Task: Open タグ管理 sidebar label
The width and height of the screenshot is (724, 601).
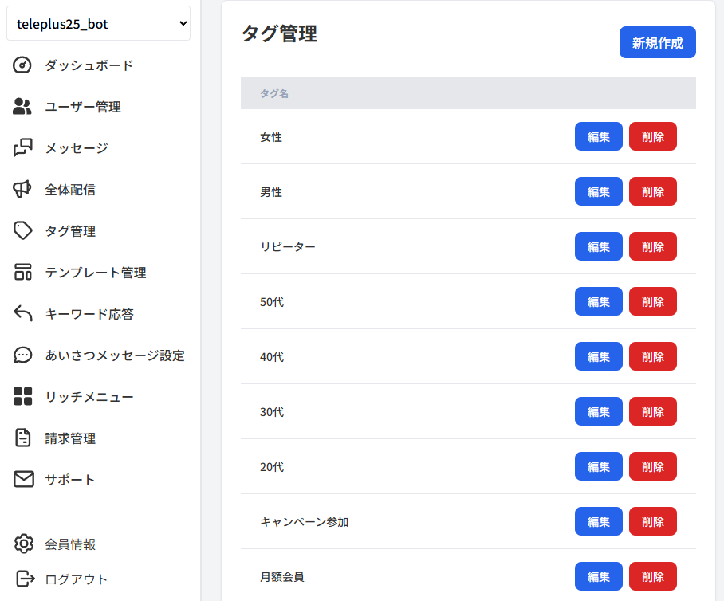Action: pyautogui.click(x=70, y=231)
